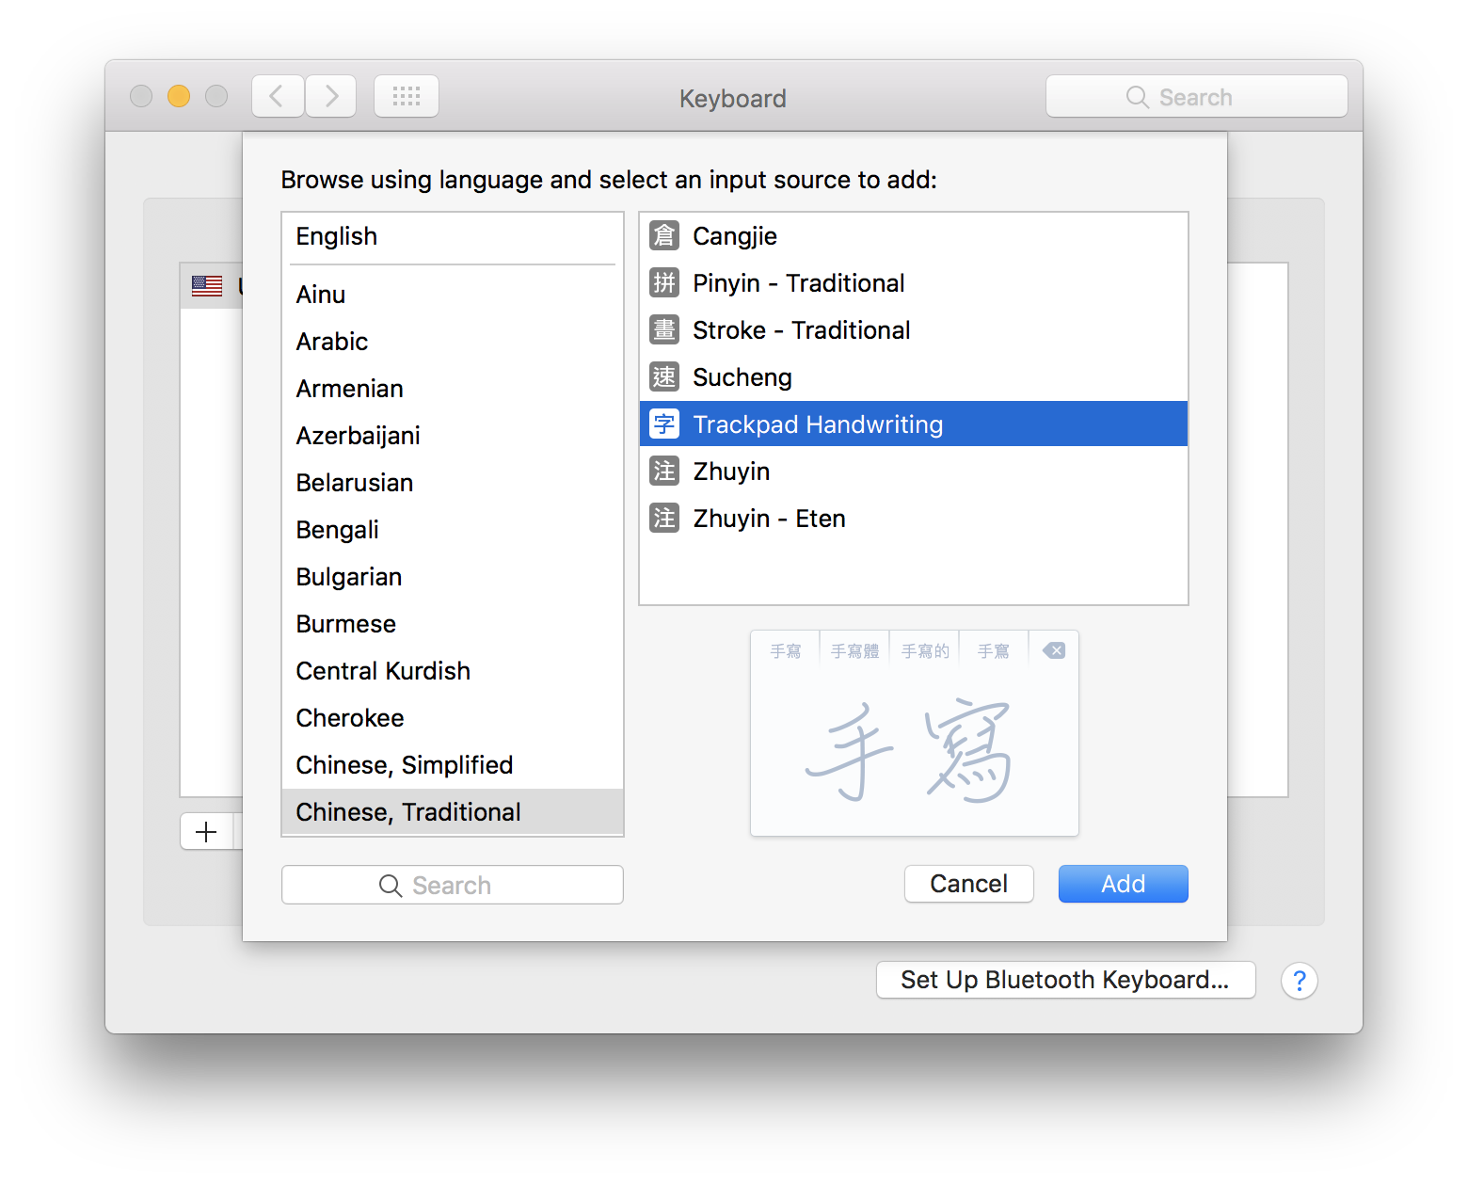Click the back navigation arrow

(277, 95)
